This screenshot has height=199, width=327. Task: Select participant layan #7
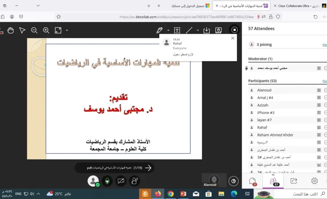click(x=287, y=120)
